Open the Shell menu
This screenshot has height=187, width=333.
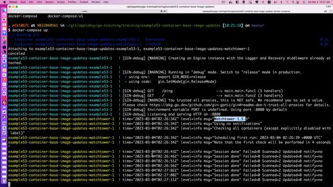pos(23,2)
